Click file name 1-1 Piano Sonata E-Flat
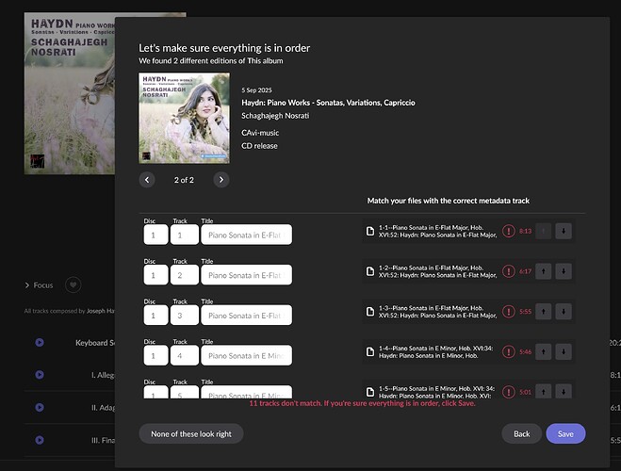The image size is (621, 471). (437, 231)
